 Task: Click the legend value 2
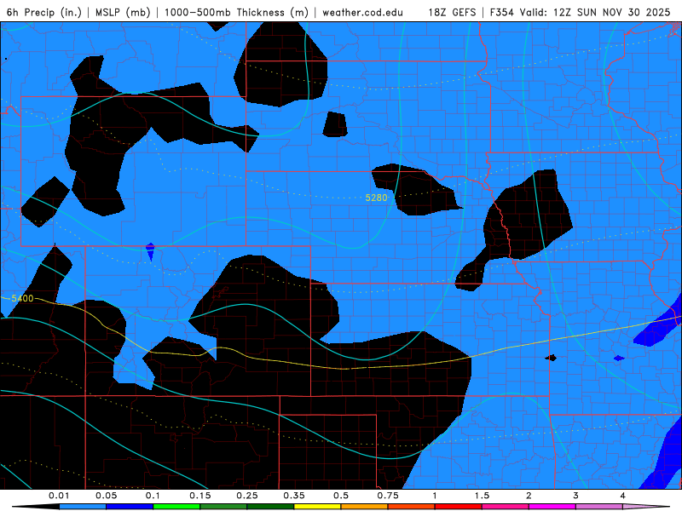tap(529, 496)
